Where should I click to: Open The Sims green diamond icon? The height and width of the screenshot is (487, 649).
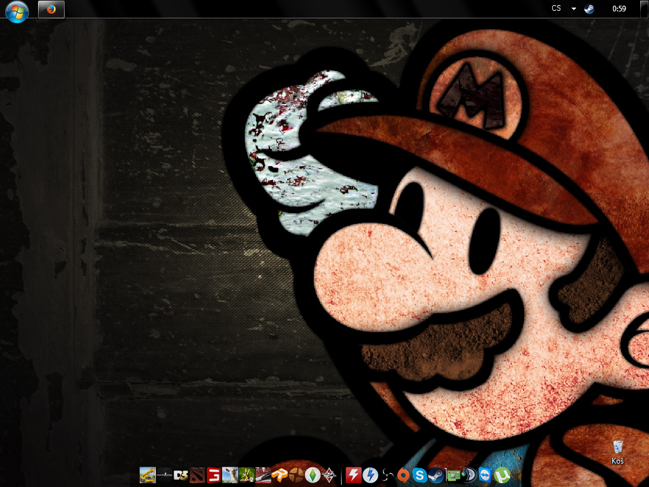click(x=312, y=475)
